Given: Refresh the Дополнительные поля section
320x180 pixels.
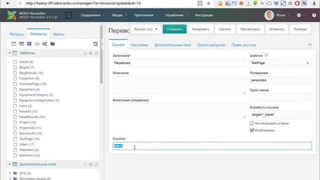Looking at the screenshot, I should click(x=96, y=164).
